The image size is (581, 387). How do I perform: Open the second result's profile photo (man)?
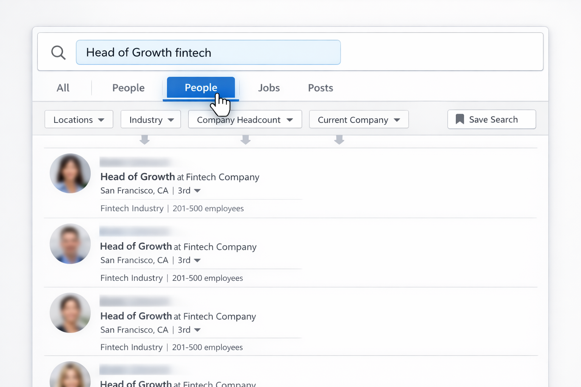click(70, 244)
